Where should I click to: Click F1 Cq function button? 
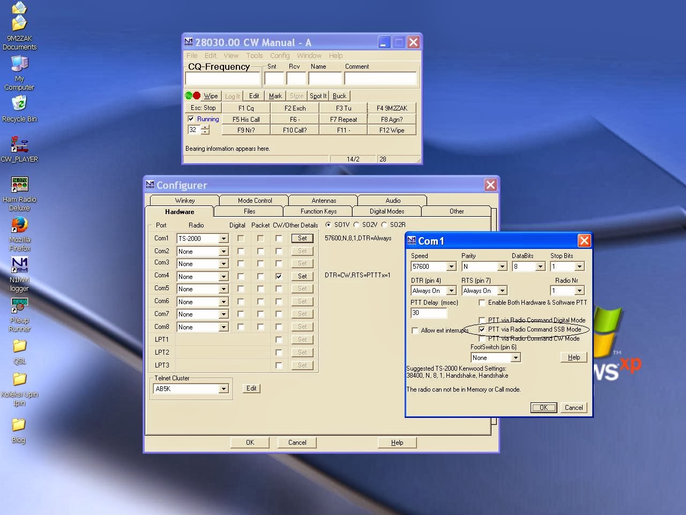click(246, 108)
